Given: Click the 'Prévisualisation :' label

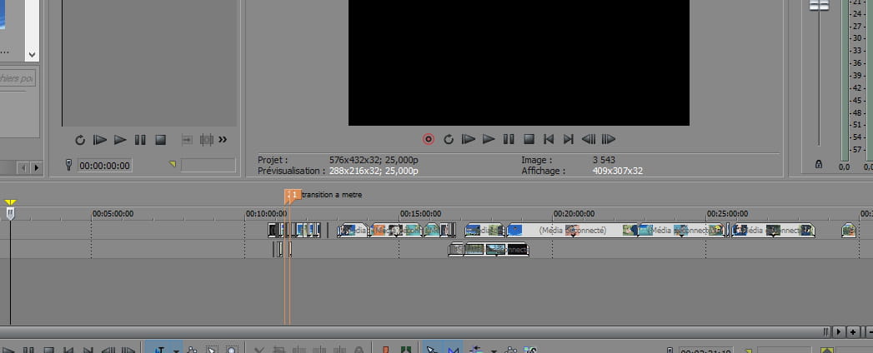Looking at the screenshot, I should [x=290, y=171].
